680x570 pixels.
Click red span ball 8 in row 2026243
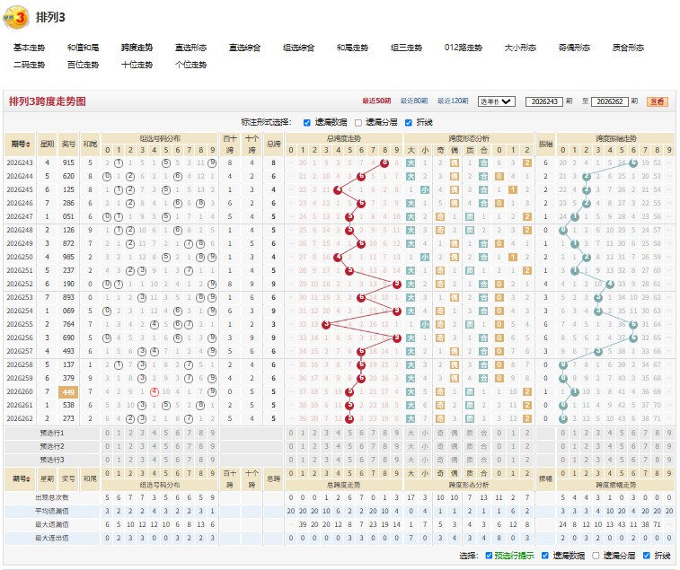click(384, 163)
